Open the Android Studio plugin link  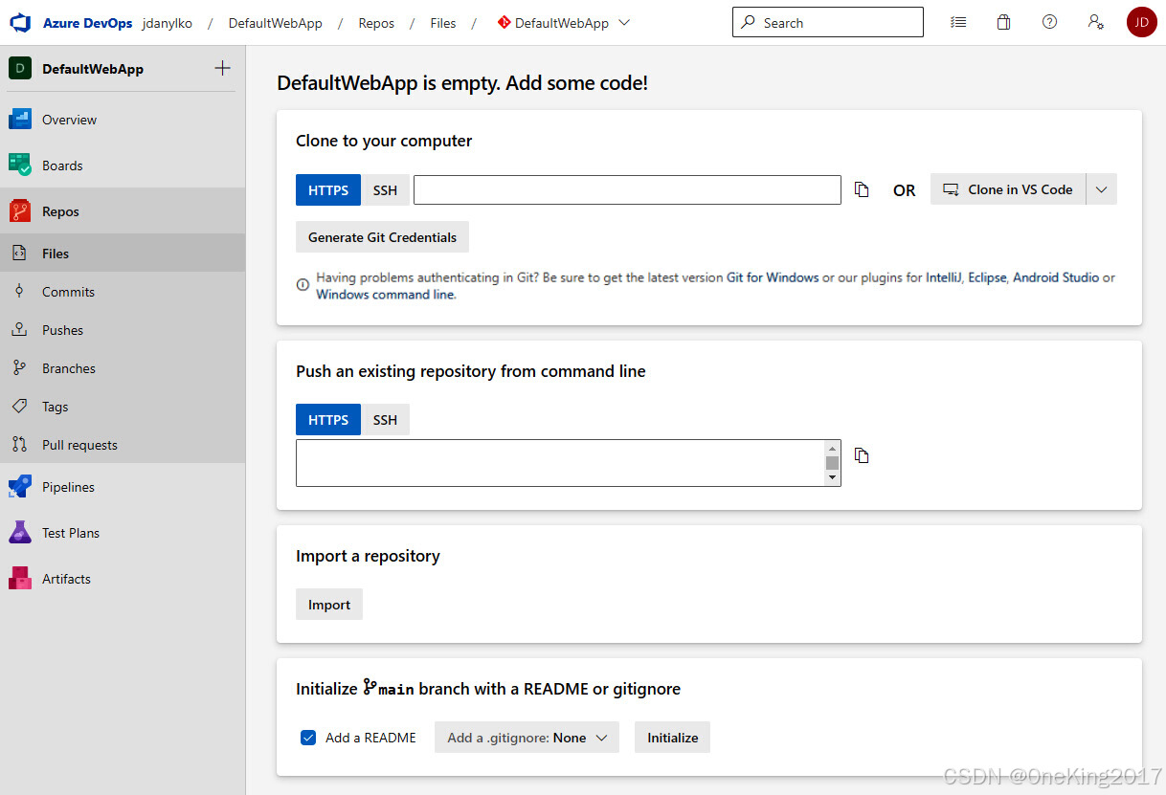coord(1056,277)
